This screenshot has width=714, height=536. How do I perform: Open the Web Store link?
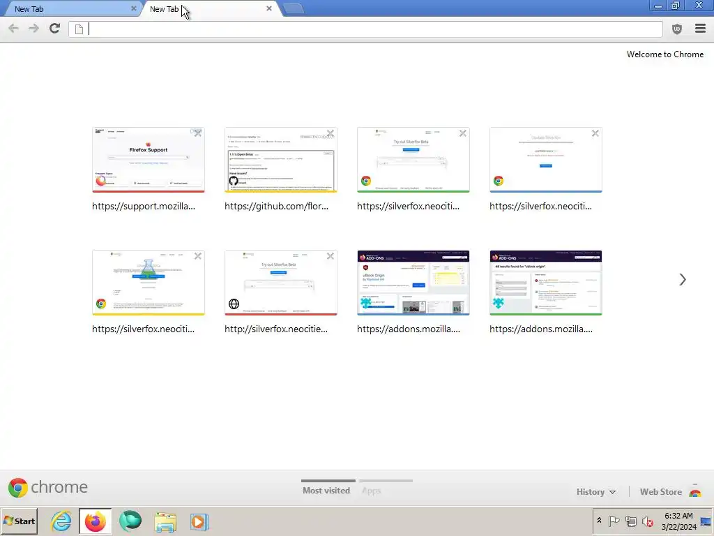(661, 492)
